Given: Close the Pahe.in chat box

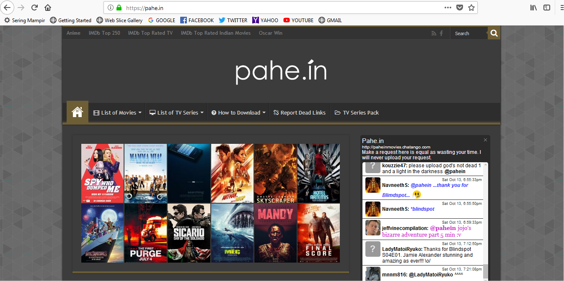Looking at the screenshot, I should coord(485,140).
